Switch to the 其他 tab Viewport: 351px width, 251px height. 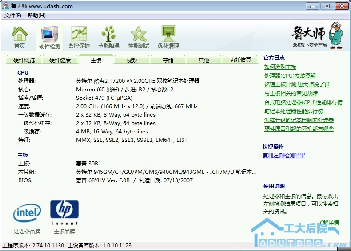pos(203,60)
